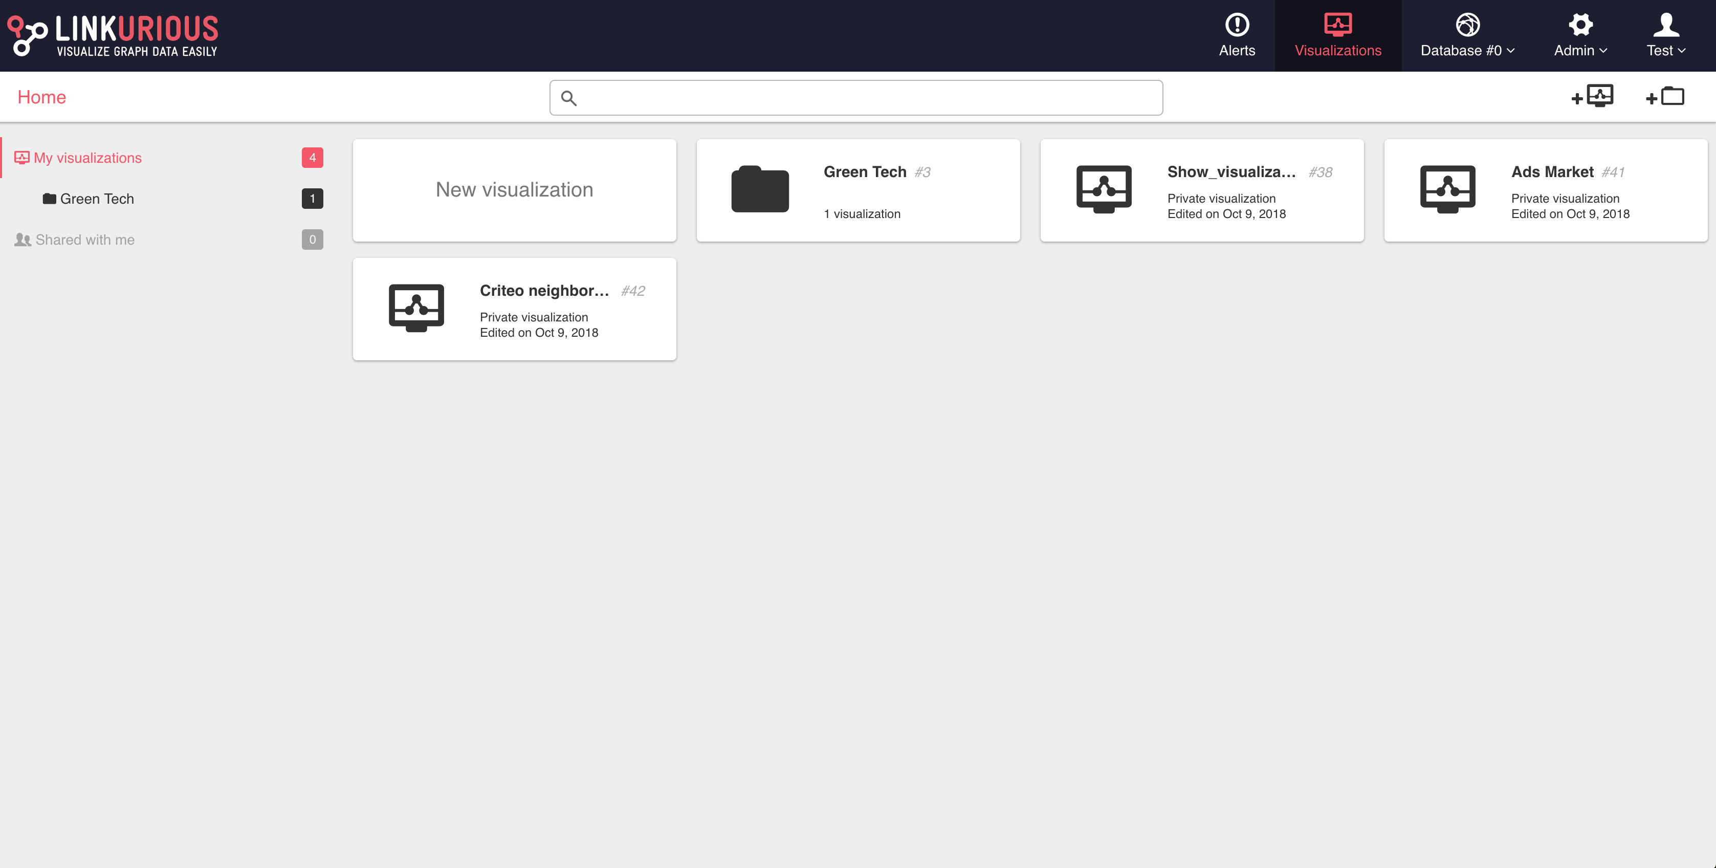Click Criteo 'Private visualization' label
Screen dimensions: 1716x868
[x=534, y=317]
